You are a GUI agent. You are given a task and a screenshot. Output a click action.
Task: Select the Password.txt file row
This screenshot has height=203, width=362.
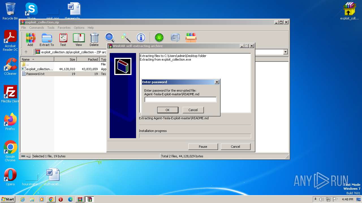click(63, 74)
